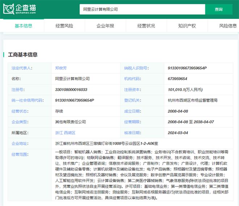Click credit code value in the 统一社会信用代码 row
The height and width of the screenshot is (206, 239).
click(x=75, y=100)
